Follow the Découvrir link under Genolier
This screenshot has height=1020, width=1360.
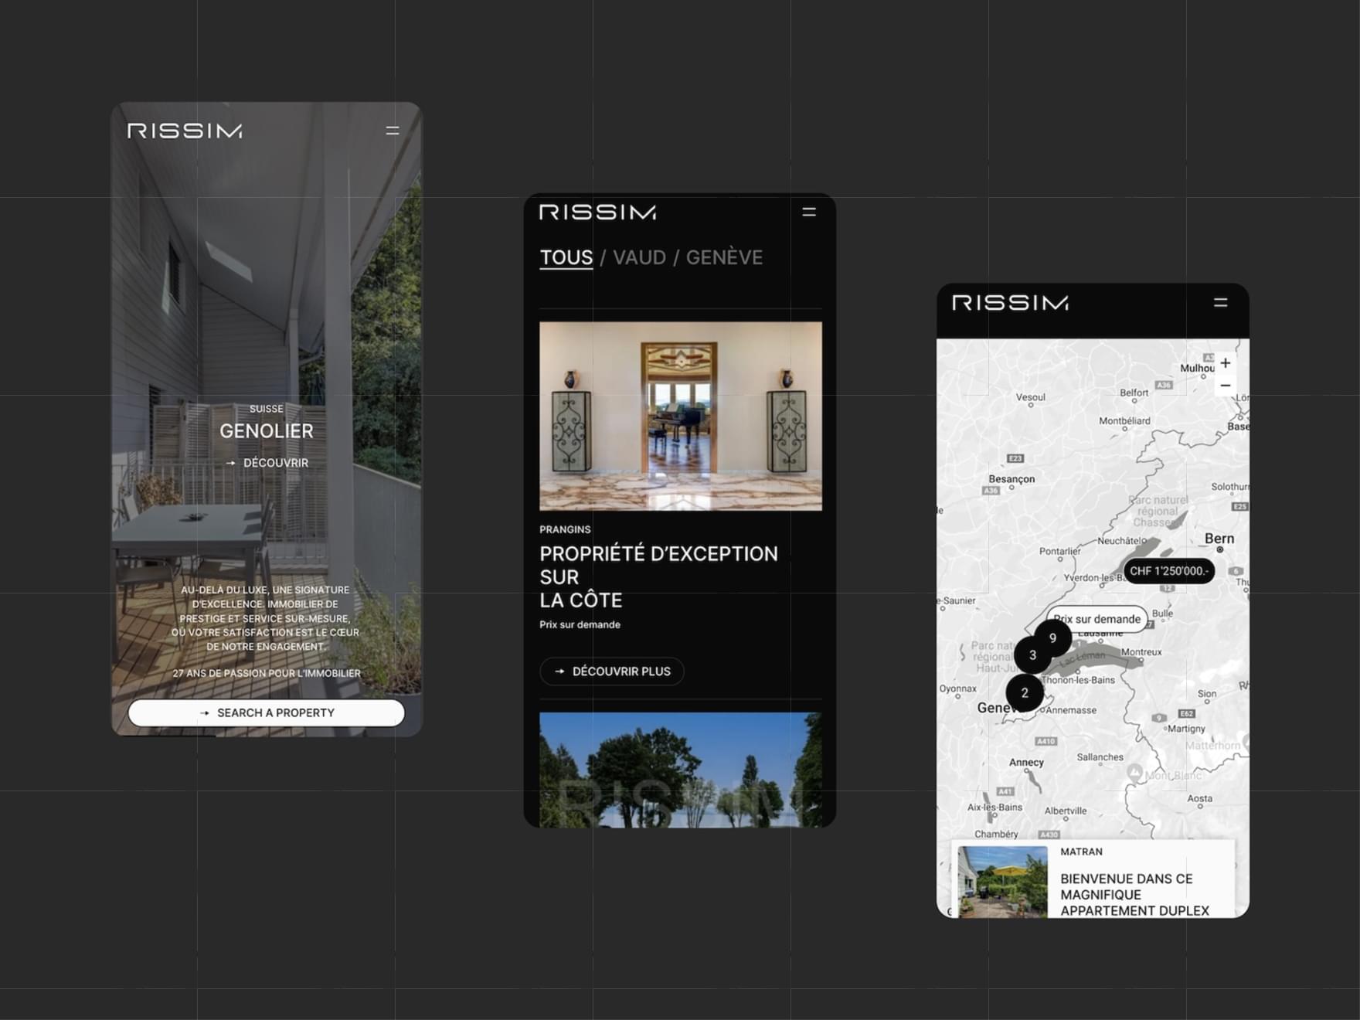(267, 463)
